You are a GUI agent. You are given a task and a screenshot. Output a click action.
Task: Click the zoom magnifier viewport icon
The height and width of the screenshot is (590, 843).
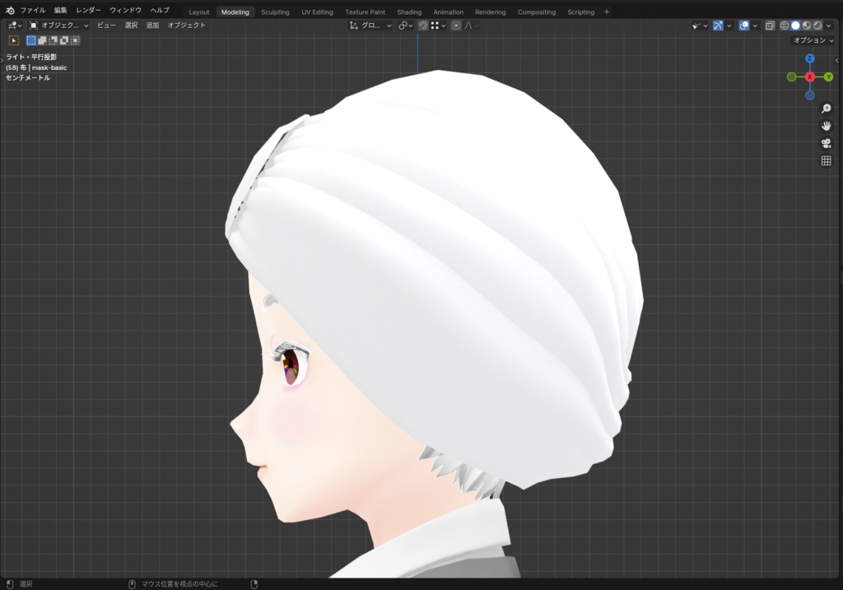[827, 109]
